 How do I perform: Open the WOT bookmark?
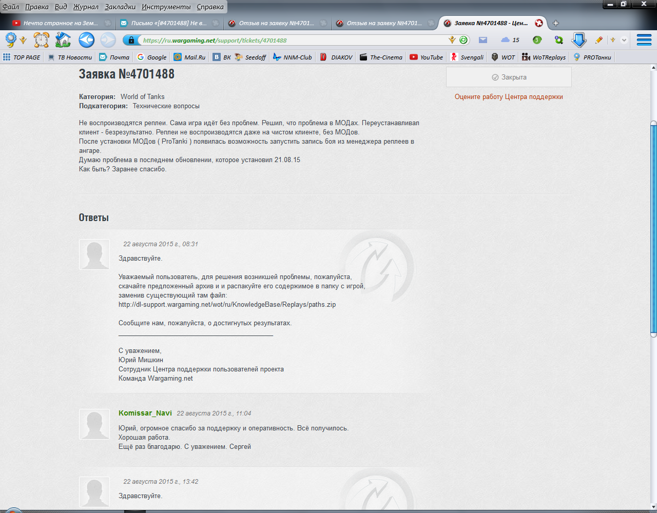tap(503, 57)
